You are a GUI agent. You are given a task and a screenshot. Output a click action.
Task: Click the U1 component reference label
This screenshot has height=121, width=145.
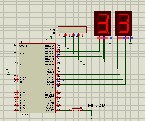(20, 42)
